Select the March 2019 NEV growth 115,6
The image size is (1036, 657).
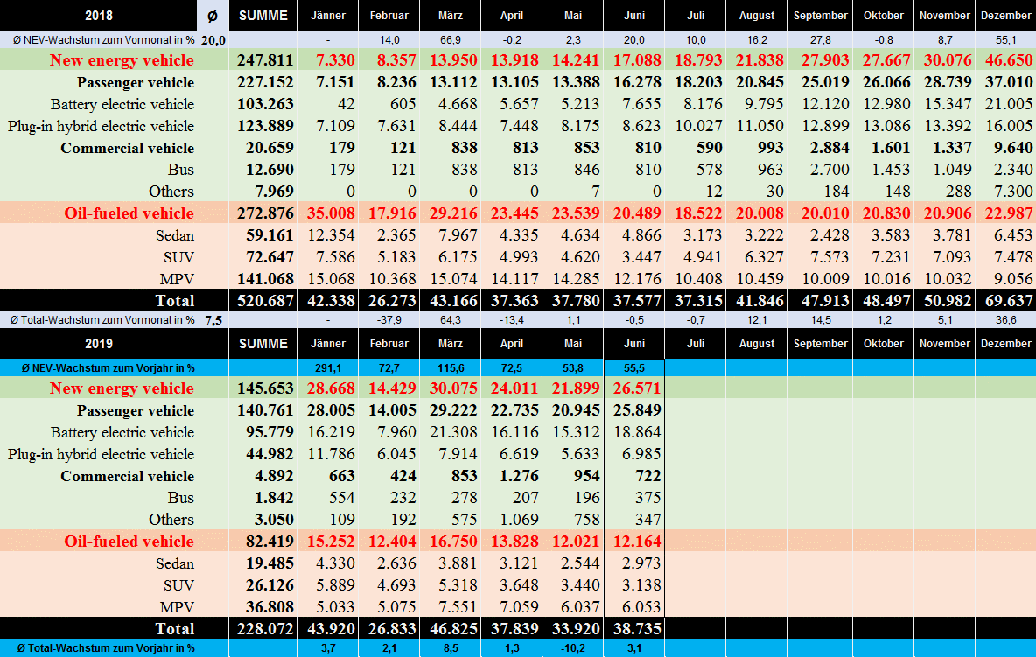(451, 367)
